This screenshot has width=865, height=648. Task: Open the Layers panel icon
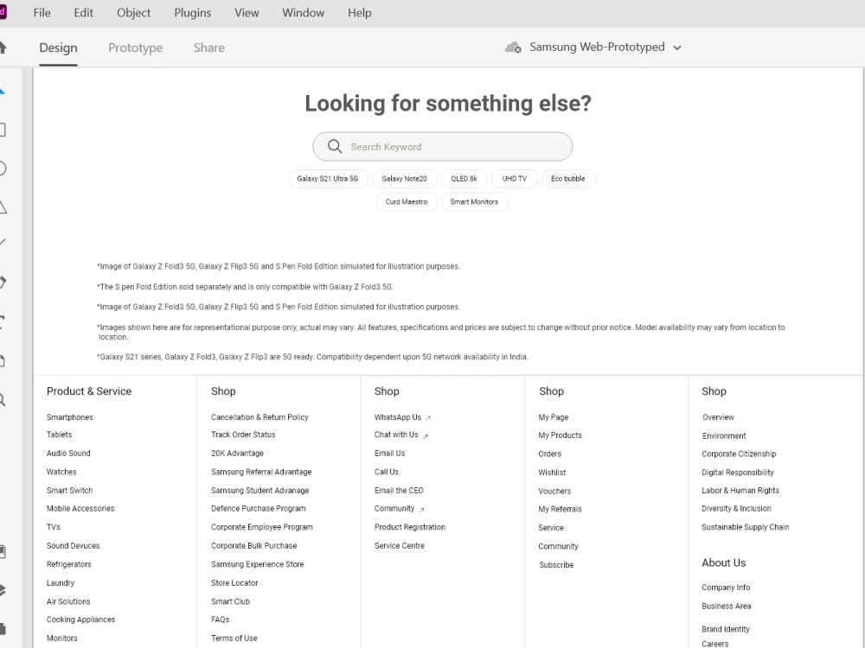click(x=3, y=590)
